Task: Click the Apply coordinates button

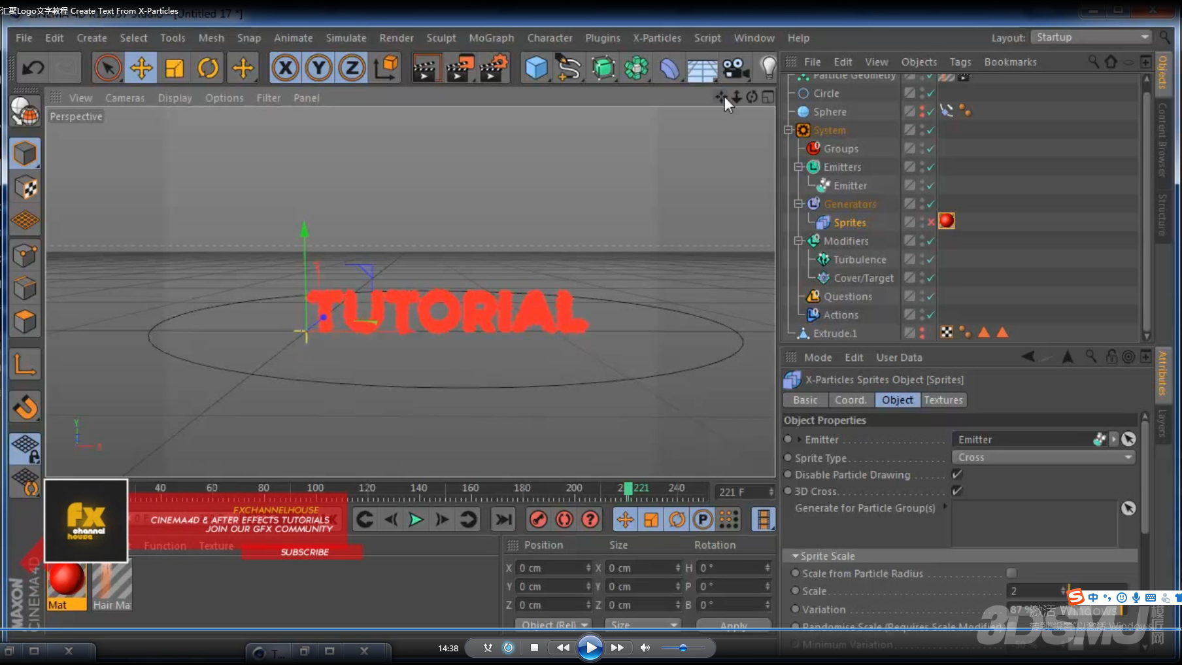Action: pos(734,626)
